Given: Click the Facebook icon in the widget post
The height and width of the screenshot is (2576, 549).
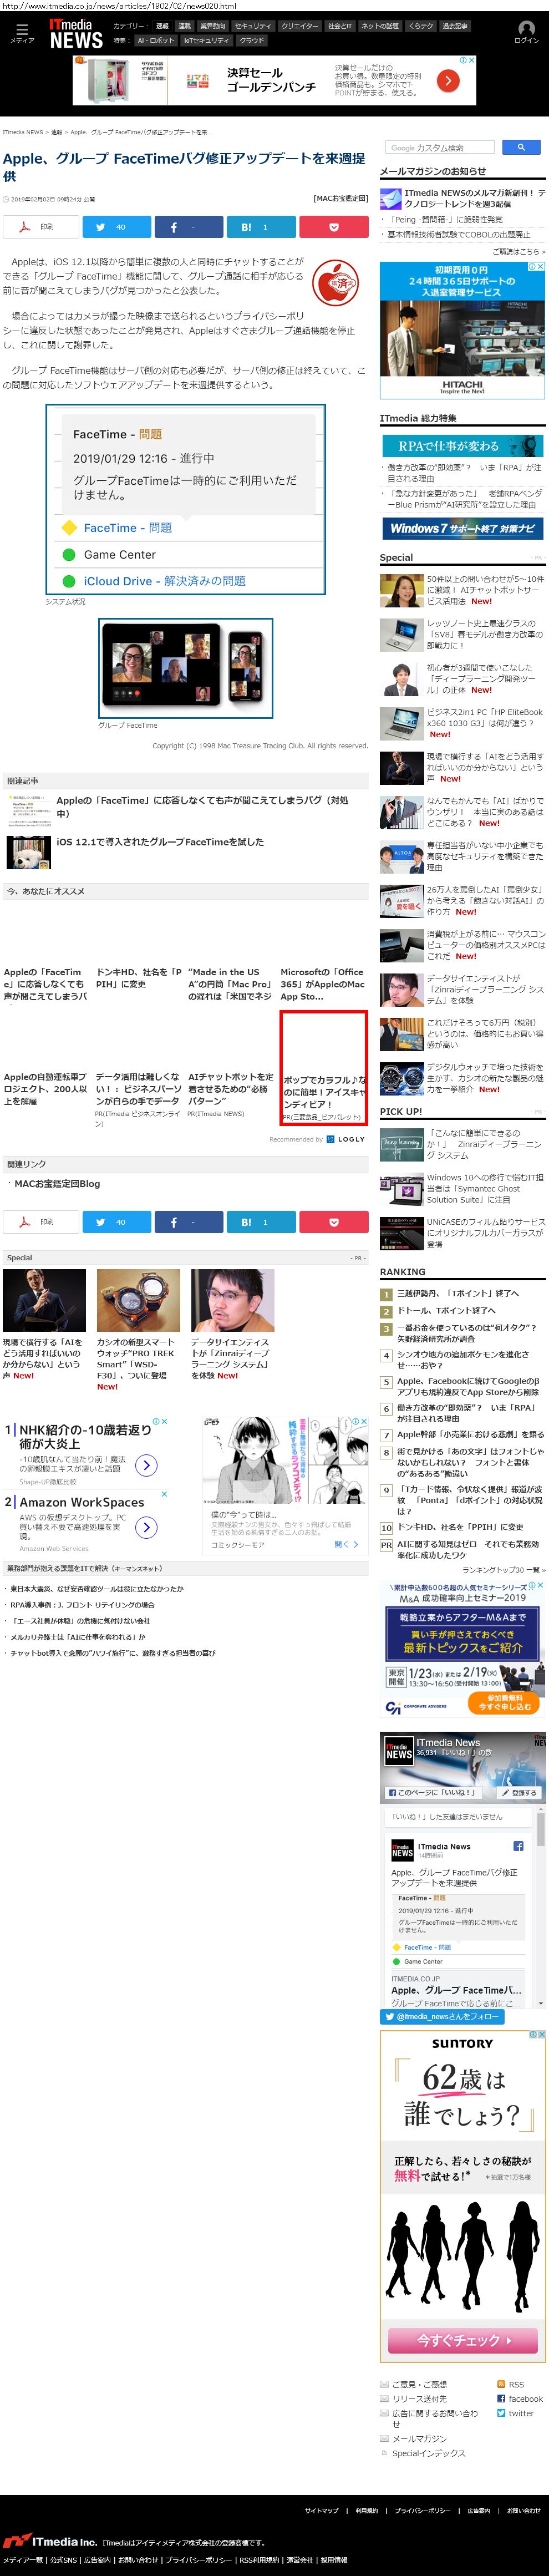Looking at the screenshot, I should [518, 1845].
